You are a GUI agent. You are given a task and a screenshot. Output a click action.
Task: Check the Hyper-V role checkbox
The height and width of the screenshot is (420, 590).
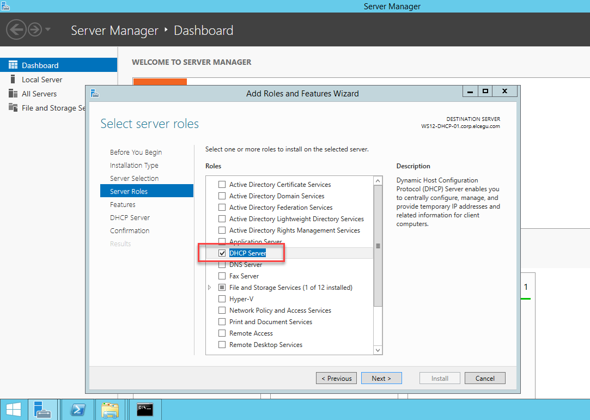[222, 299]
